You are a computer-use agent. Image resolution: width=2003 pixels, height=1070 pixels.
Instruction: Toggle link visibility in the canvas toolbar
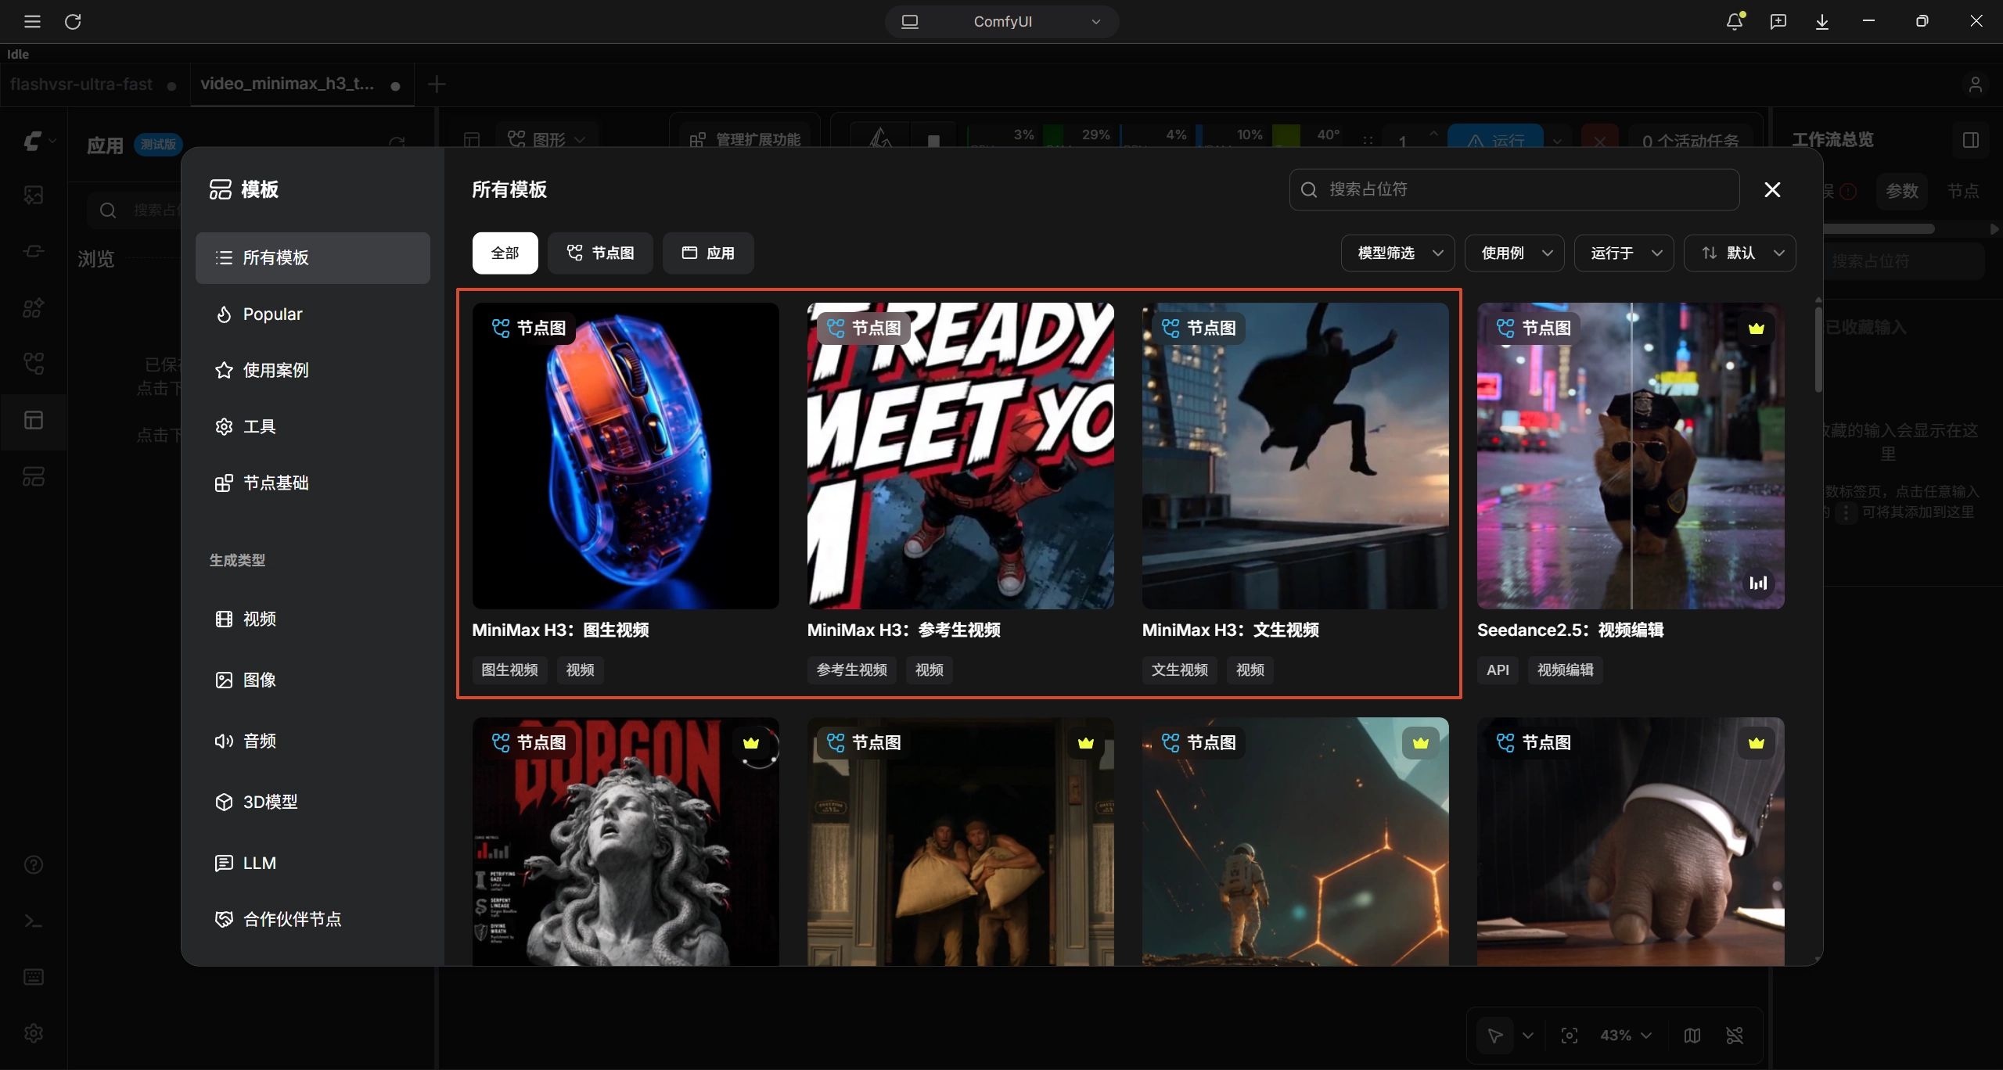point(1735,1036)
